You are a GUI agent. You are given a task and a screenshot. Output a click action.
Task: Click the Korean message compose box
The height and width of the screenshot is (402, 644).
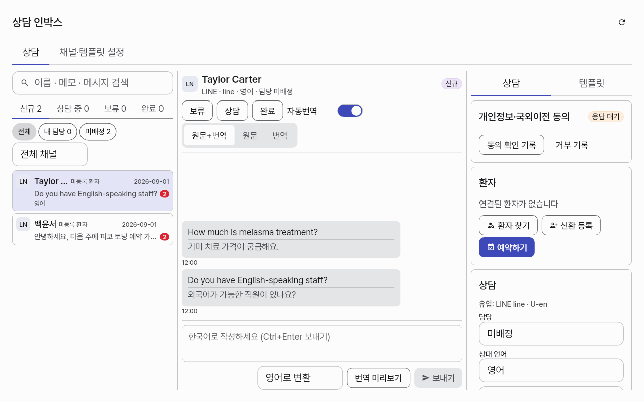[322, 343]
